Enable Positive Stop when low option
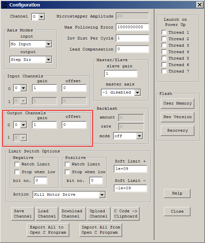The height and width of the screenshot is (243, 205). click(x=67, y=172)
